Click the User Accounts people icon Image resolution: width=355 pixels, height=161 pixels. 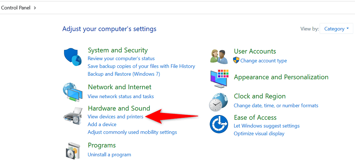coord(219,56)
